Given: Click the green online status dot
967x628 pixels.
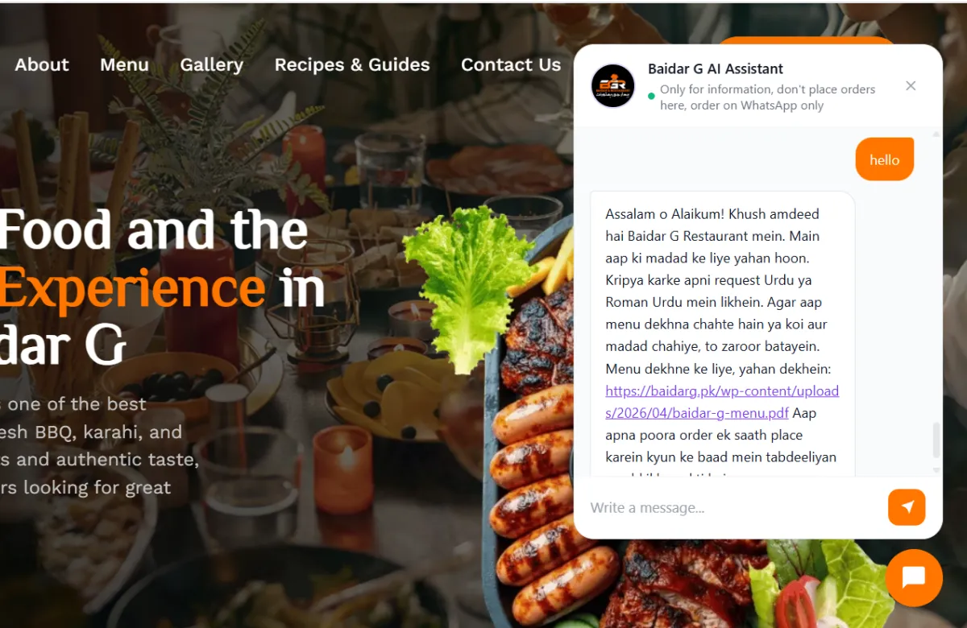Looking at the screenshot, I should pos(651,97).
